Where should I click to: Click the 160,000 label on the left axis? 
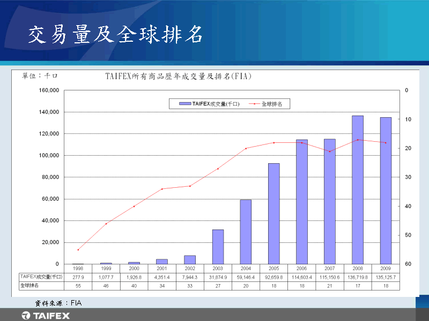click(x=49, y=90)
